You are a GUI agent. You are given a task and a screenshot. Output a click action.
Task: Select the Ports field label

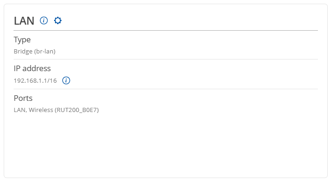[23, 98]
